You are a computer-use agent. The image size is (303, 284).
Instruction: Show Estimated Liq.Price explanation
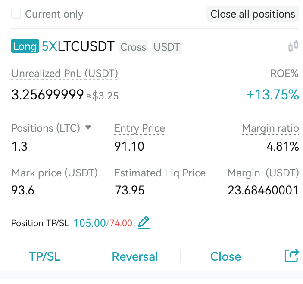coord(160,173)
